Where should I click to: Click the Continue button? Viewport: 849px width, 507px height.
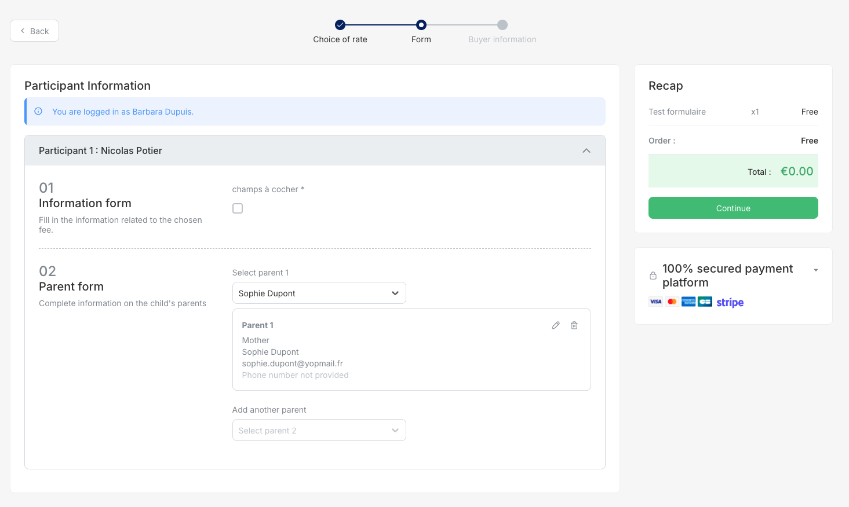733,208
